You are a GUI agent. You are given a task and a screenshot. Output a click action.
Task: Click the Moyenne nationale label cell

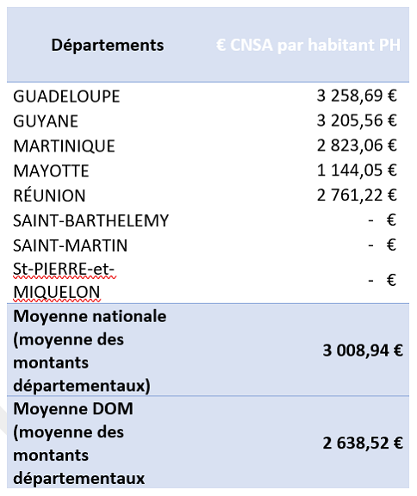(90, 350)
